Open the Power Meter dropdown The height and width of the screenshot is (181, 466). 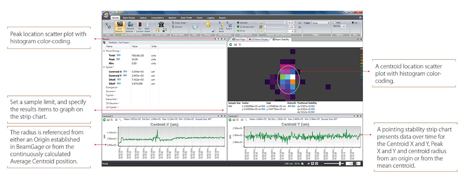click(180, 23)
